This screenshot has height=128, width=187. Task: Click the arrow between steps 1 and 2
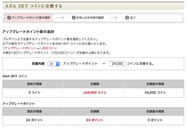click(60, 18)
